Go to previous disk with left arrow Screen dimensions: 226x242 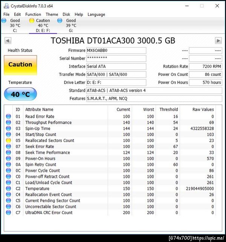pos(8,41)
